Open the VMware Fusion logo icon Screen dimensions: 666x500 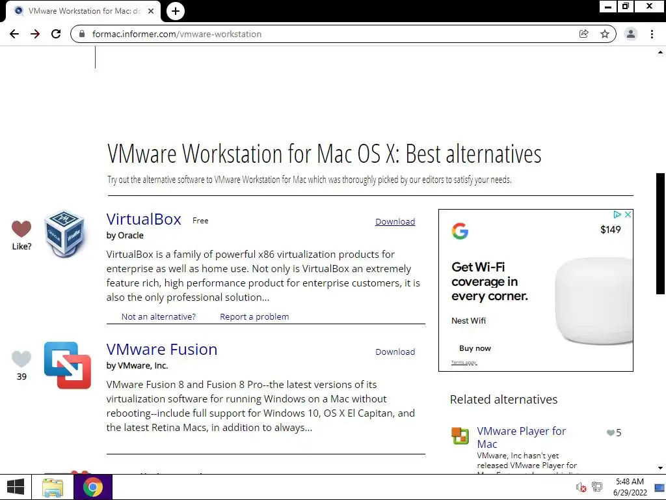pyautogui.click(x=68, y=365)
